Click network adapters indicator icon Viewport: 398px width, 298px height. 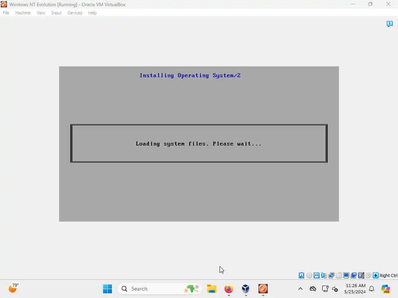[331, 275]
